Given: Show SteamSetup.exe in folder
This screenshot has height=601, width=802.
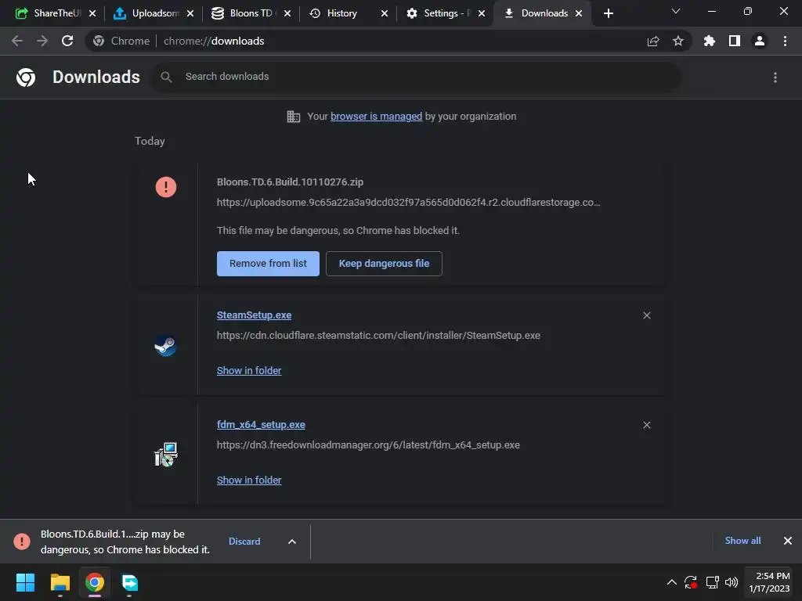Looking at the screenshot, I should pyautogui.click(x=249, y=371).
